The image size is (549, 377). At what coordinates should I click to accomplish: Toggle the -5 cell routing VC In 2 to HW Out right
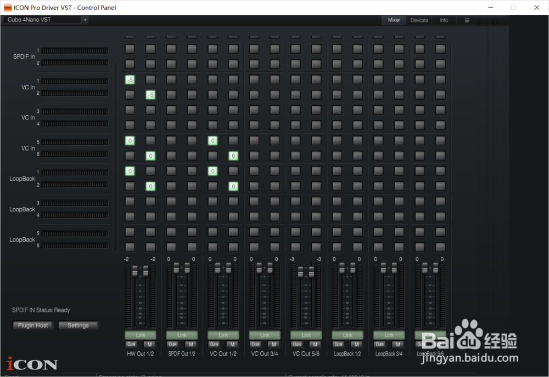[150, 95]
